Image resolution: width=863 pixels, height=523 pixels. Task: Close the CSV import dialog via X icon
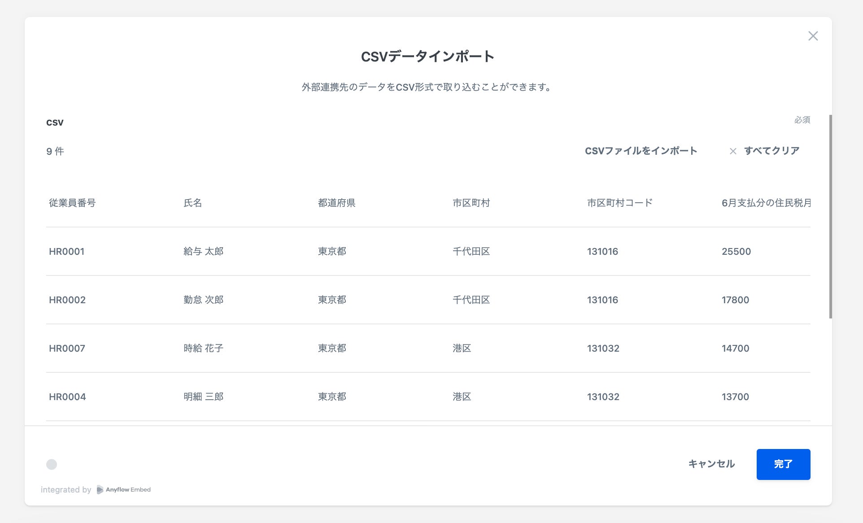coord(813,36)
